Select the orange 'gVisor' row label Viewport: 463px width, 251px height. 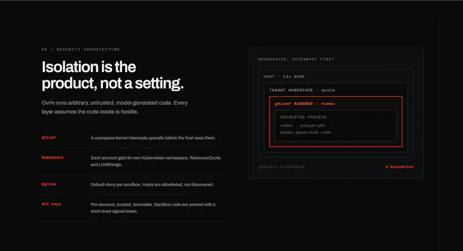[x=49, y=137]
